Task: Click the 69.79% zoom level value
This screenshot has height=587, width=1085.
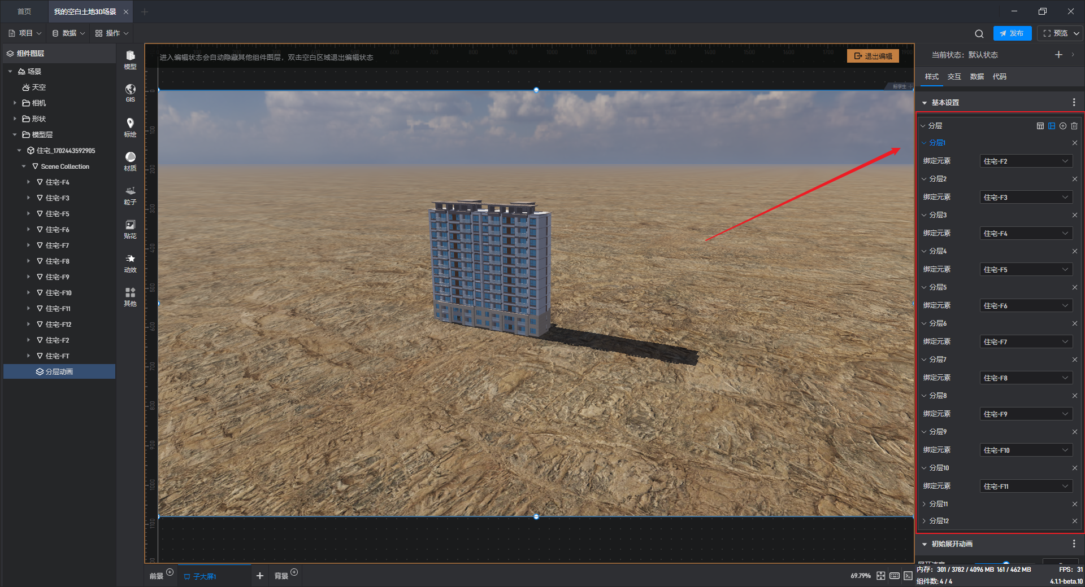Action: coord(861,576)
